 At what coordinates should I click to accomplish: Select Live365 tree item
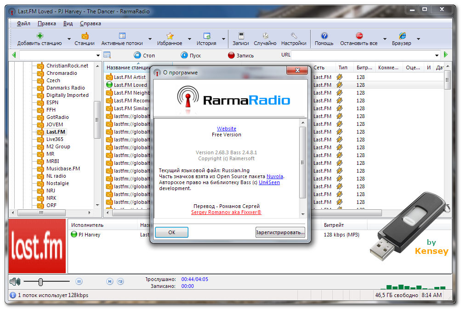(55, 139)
